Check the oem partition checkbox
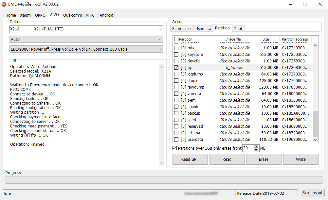This screenshot has height=200, width=328. coord(176,100)
